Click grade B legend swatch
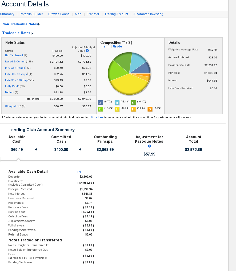236x271 pixels. 117,103
